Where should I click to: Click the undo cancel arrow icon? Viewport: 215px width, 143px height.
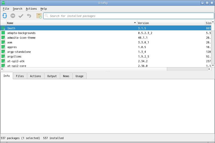click(29, 16)
